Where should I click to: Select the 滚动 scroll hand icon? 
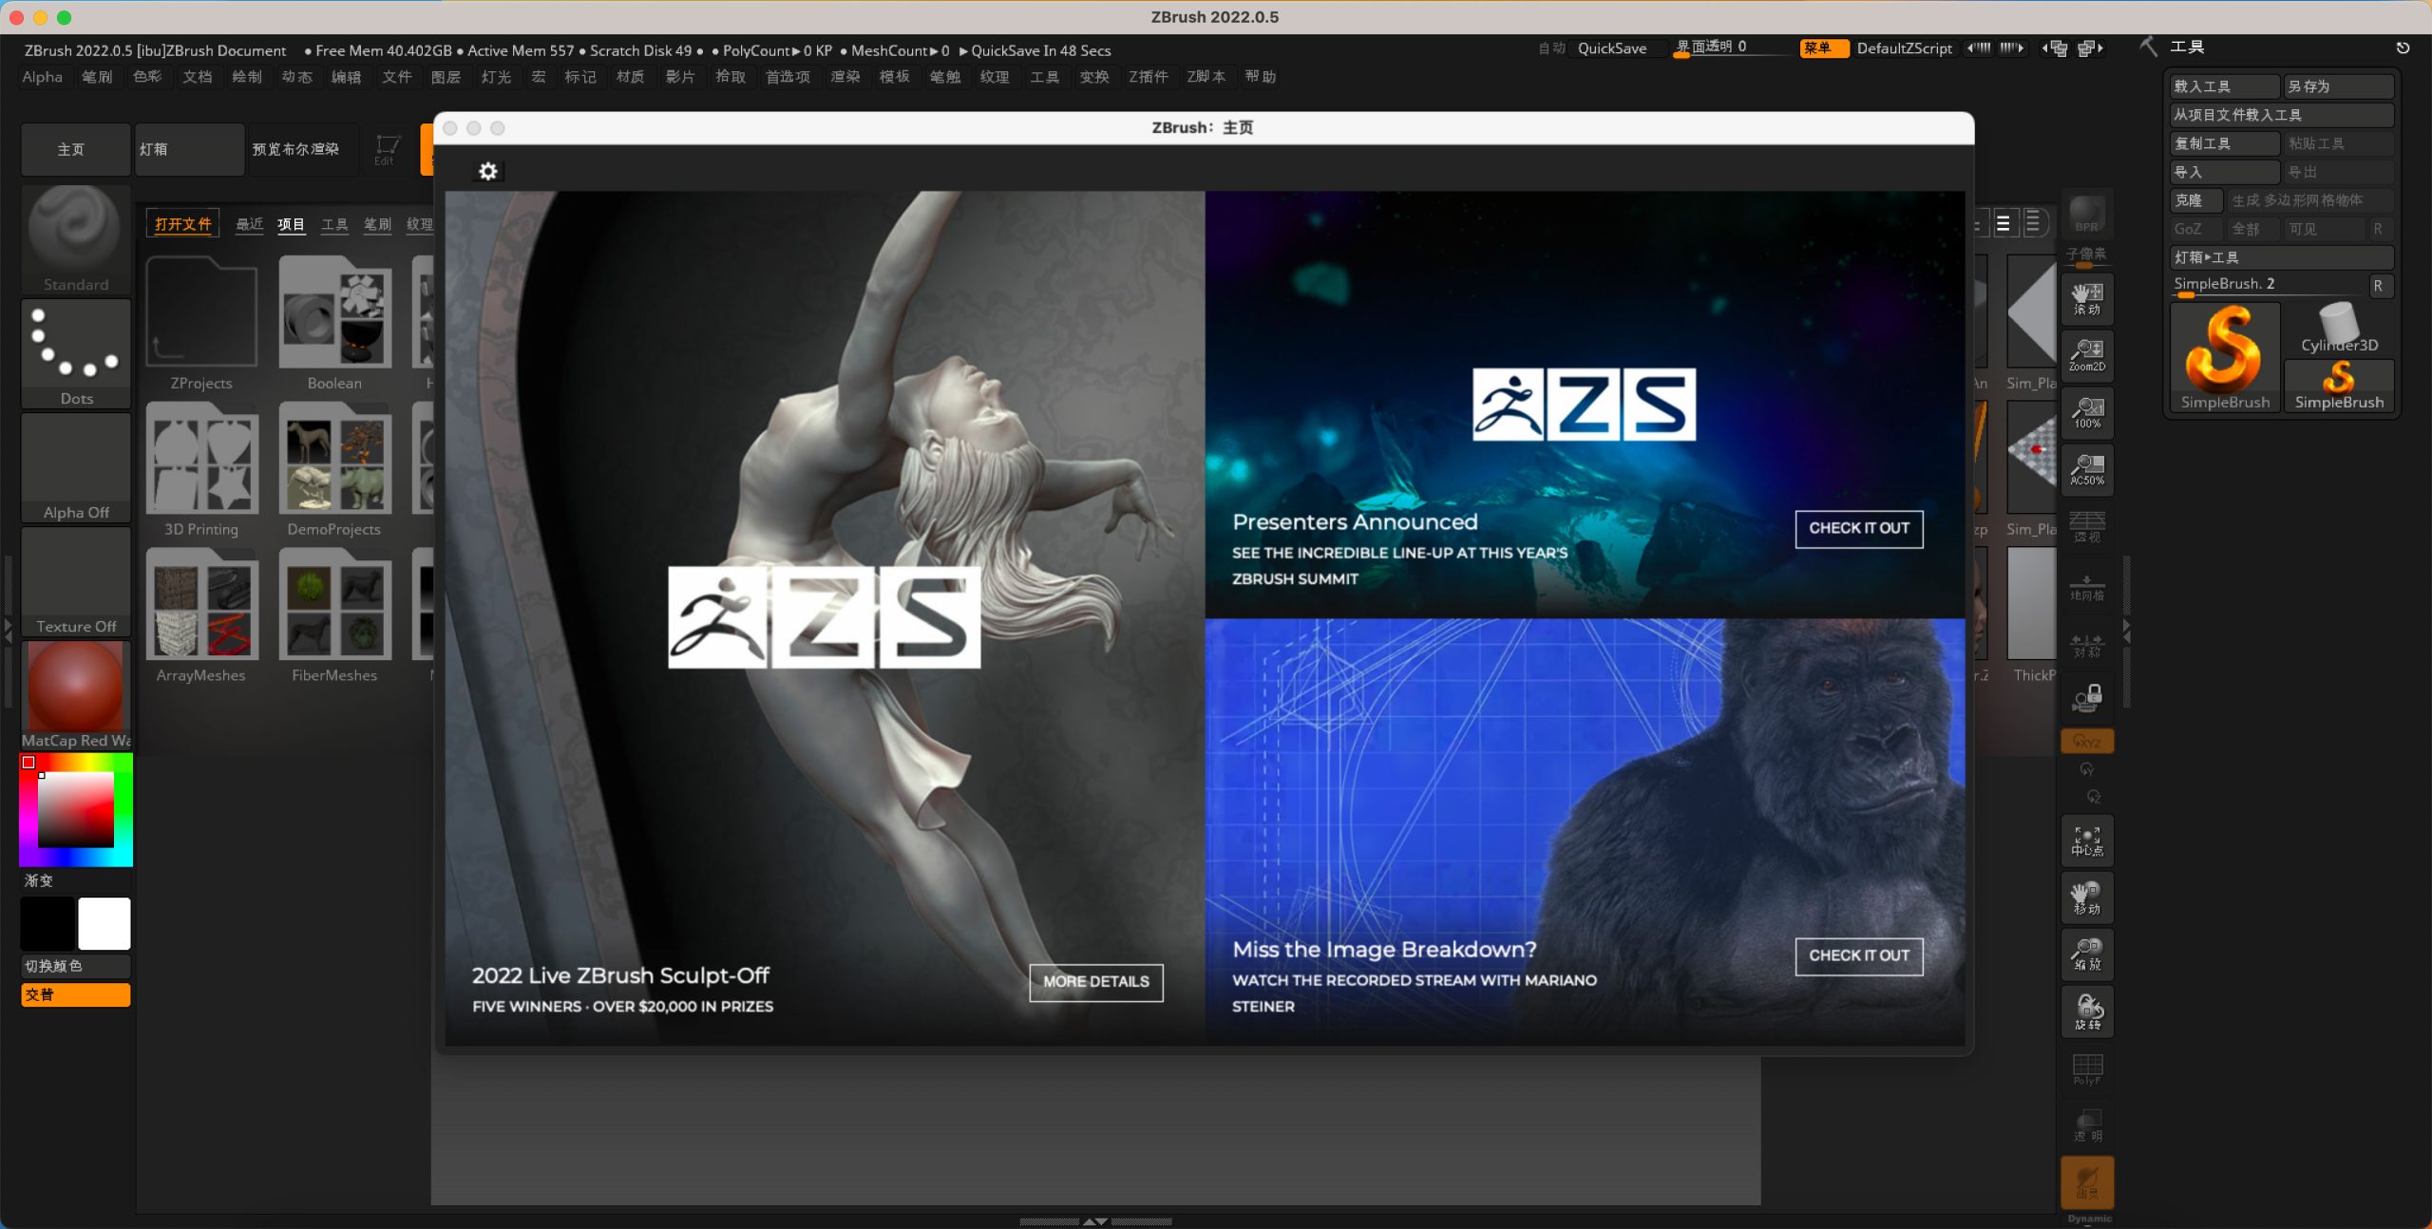tap(2086, 298)
